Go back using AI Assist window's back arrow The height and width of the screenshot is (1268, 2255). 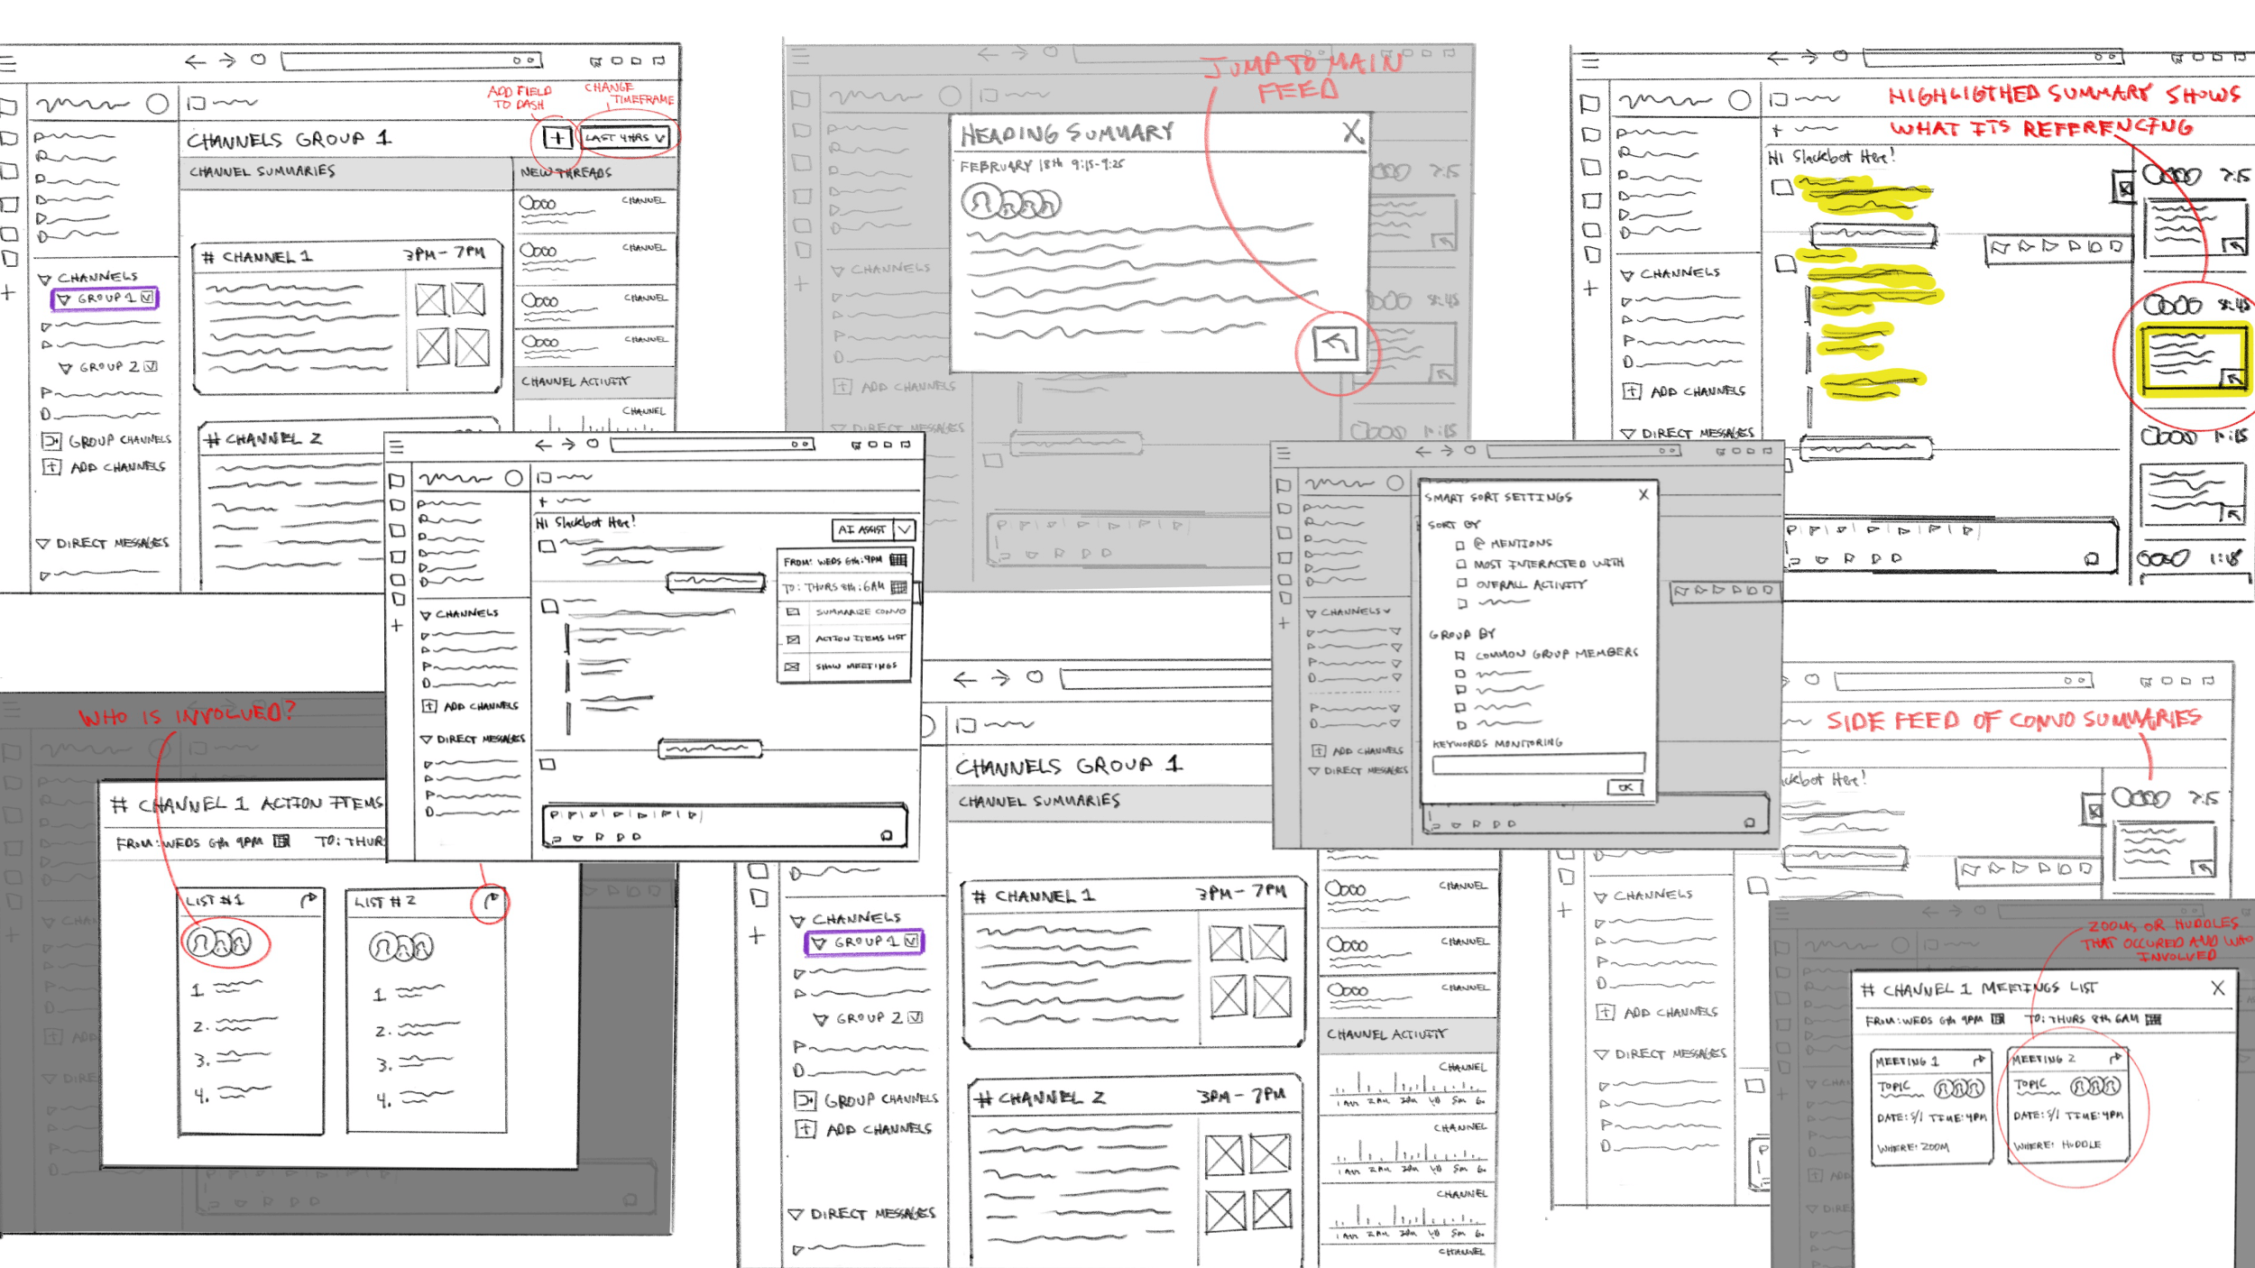tap(543, 445)
